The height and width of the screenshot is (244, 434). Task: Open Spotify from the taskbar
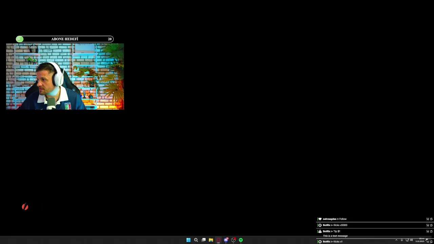tap(241, 240)
